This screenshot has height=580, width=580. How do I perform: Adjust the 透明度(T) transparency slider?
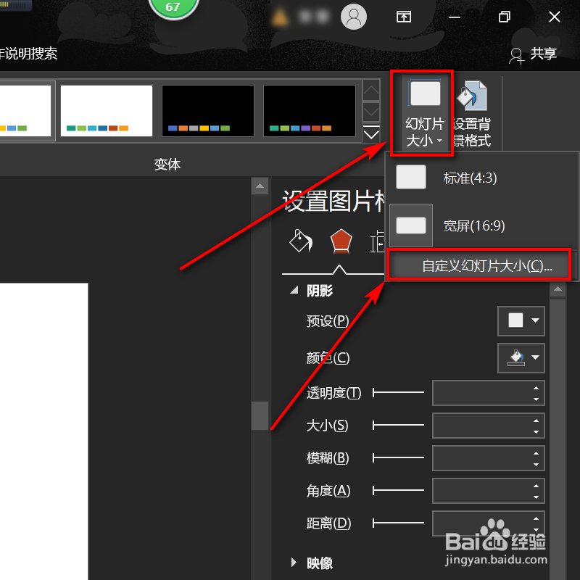[398, 392]
